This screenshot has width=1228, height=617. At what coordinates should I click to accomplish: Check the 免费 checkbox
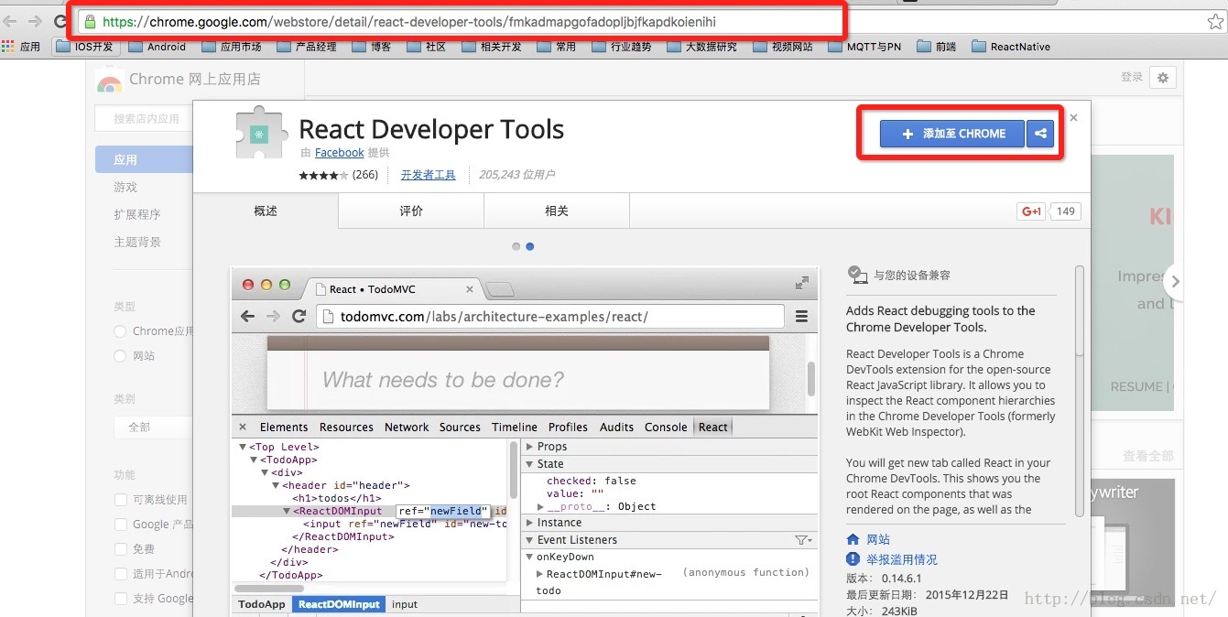point(121,549)
